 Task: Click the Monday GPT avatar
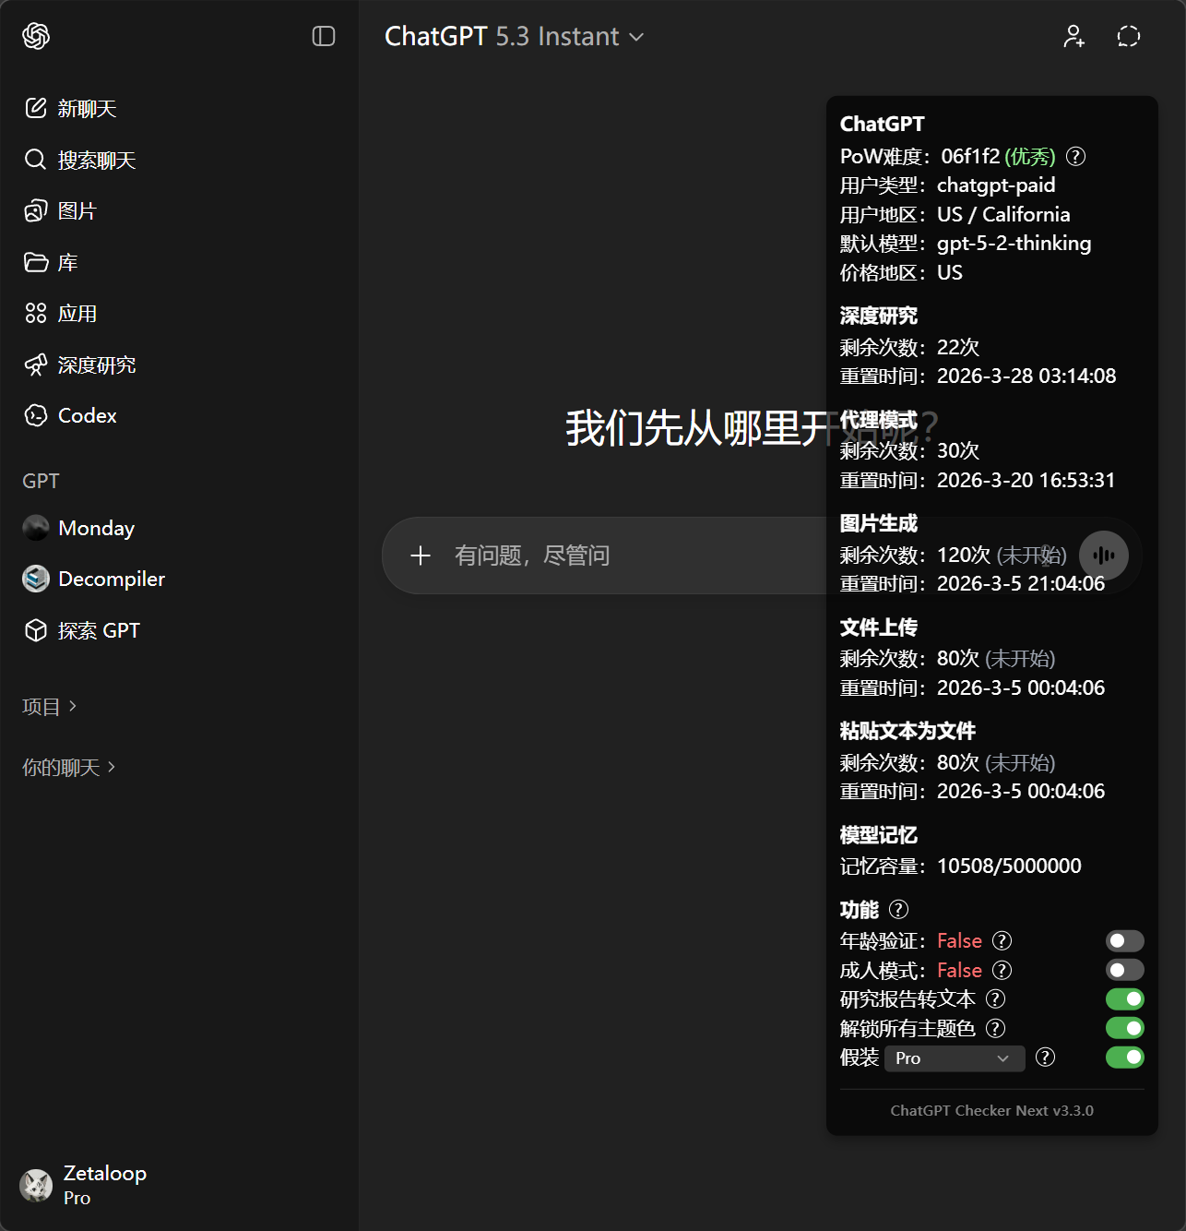tap(36, 528)
